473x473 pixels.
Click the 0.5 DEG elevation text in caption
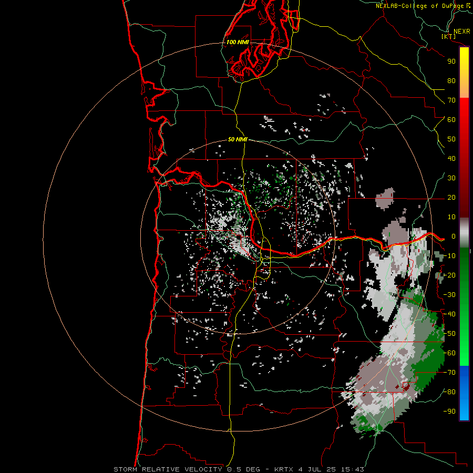pos(243,469)
